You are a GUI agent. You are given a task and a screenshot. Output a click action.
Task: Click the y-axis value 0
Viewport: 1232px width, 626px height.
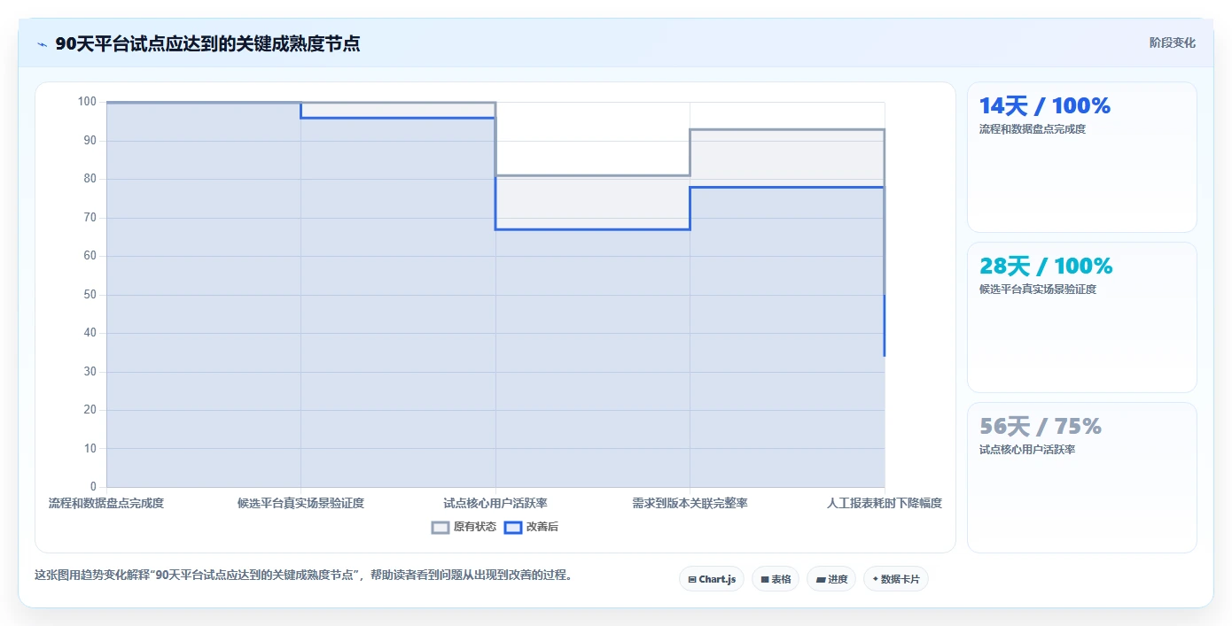[x=93, y=487]
